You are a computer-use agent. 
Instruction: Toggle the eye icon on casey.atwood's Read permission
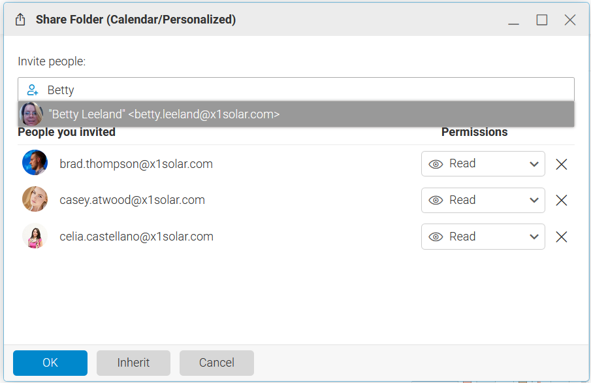436,200
